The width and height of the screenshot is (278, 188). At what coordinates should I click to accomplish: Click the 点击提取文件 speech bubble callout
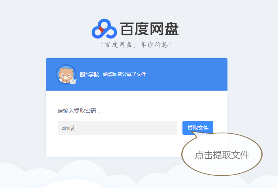(x=222, y=154)
